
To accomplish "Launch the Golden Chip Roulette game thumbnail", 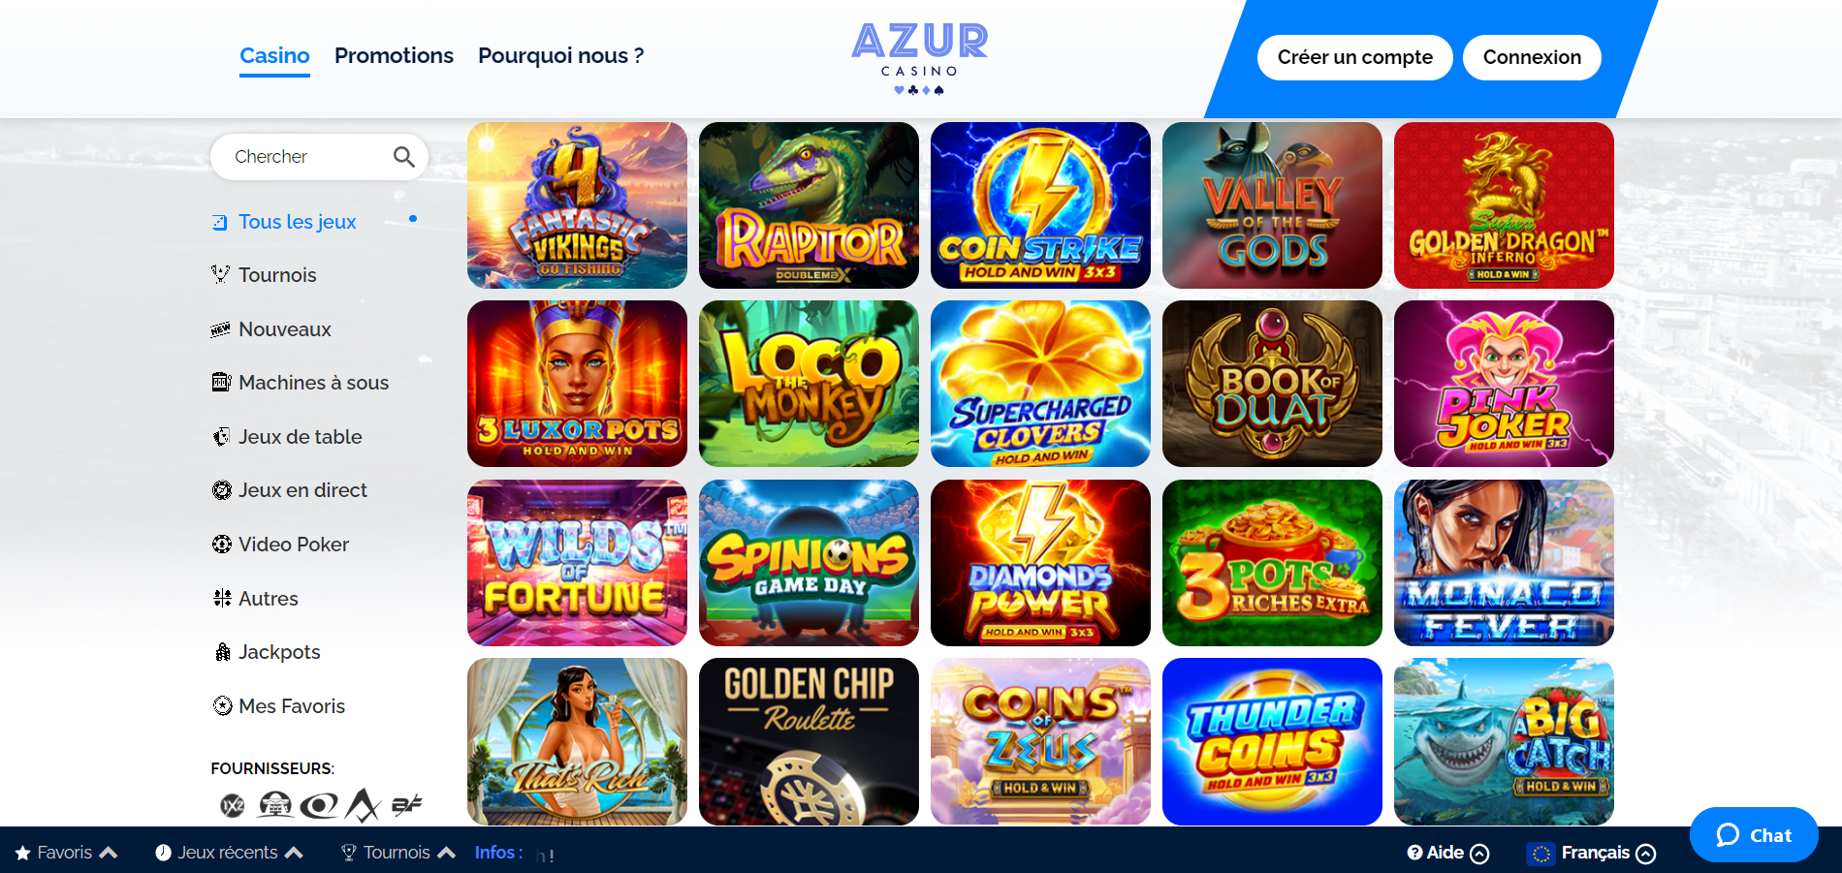I will click(809, 741).
